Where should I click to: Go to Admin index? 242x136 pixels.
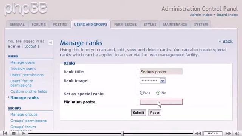tap(201, 15)
